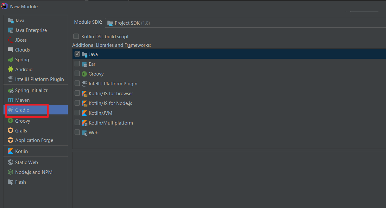The height and width of the screenshot is (208, 386).
Task: Select Static Web module type
Action: tap(36, 162)
